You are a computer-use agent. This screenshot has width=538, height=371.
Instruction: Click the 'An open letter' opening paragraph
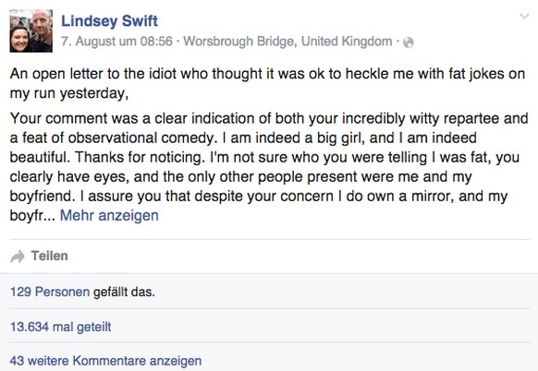pyautogui.click(x=267, y=84)
